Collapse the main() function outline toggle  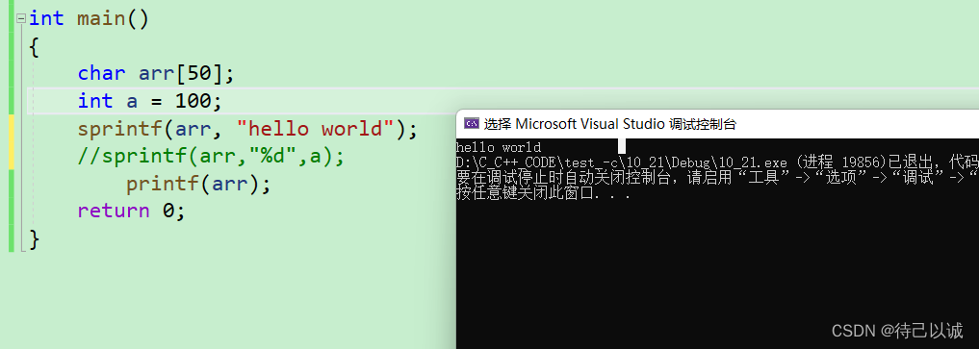tap(20, 18)
